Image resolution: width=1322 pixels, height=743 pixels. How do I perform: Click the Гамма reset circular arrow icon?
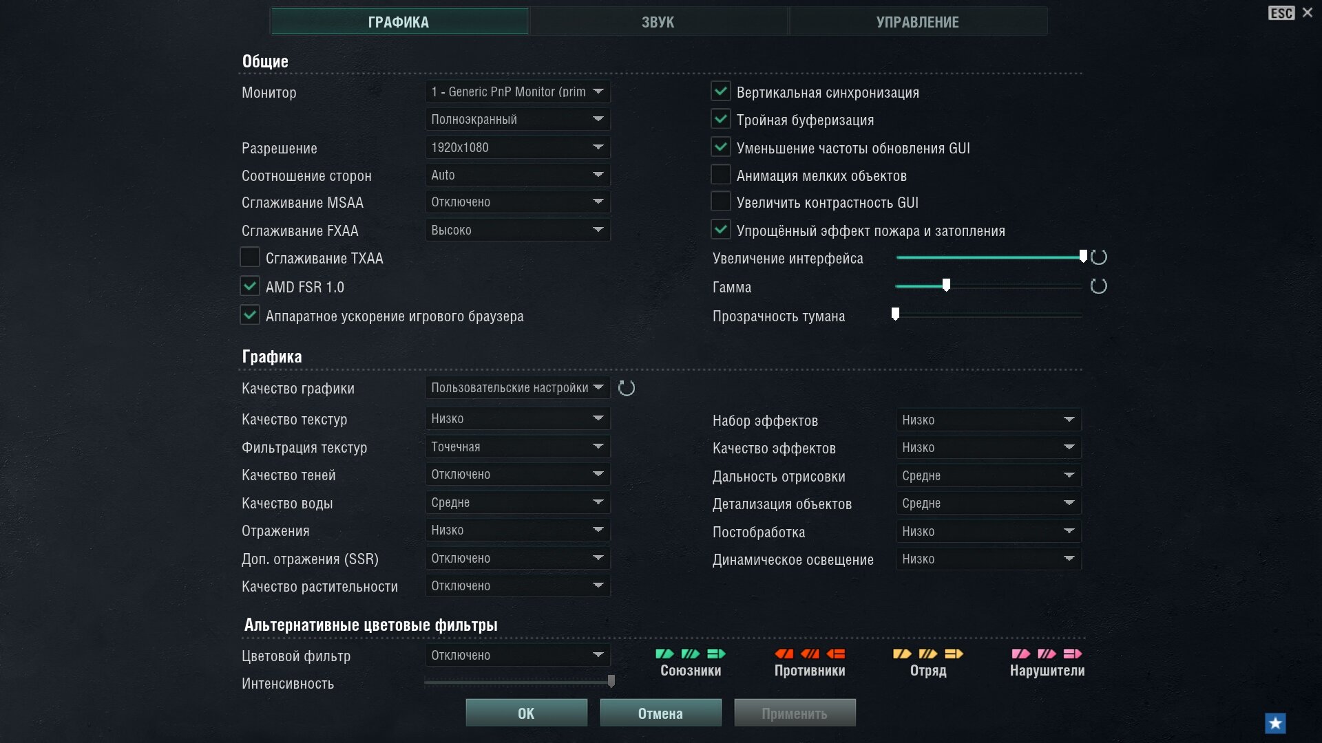pos(1099,286)
